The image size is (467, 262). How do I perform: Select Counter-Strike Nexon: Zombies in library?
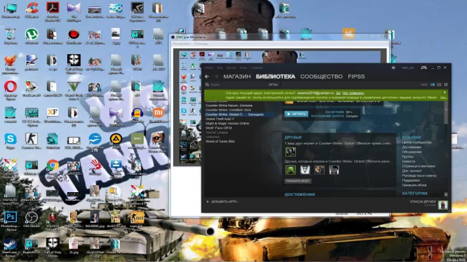229,105
